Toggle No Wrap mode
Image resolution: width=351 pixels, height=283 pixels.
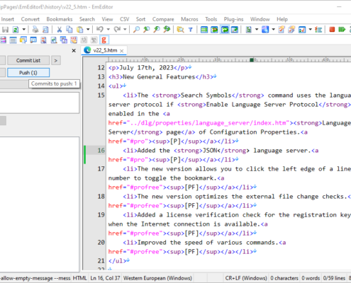(x=204, y=30)
